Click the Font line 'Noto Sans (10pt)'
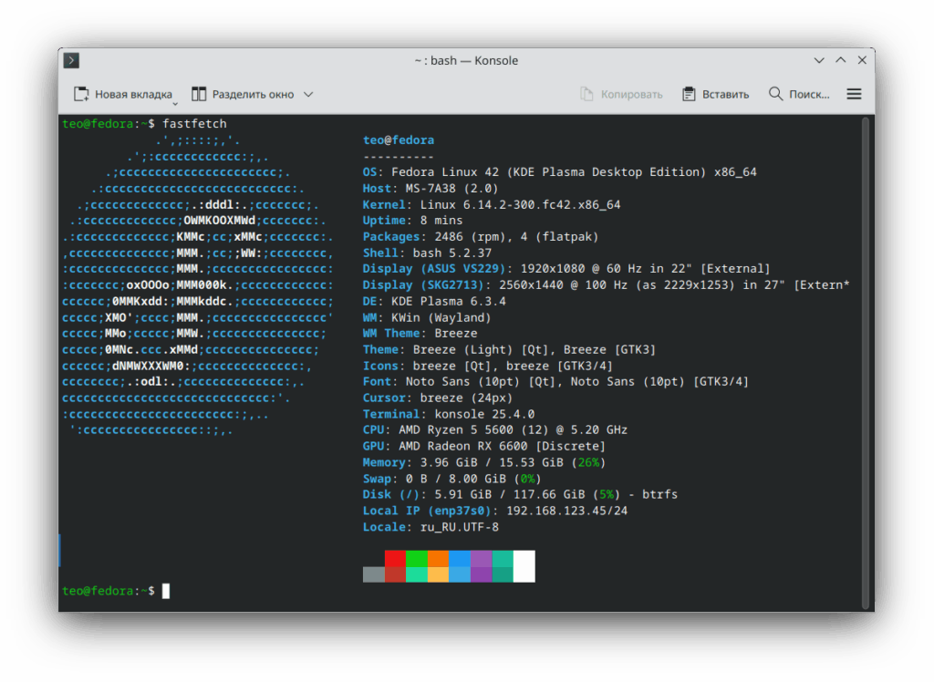 [555, 381]
